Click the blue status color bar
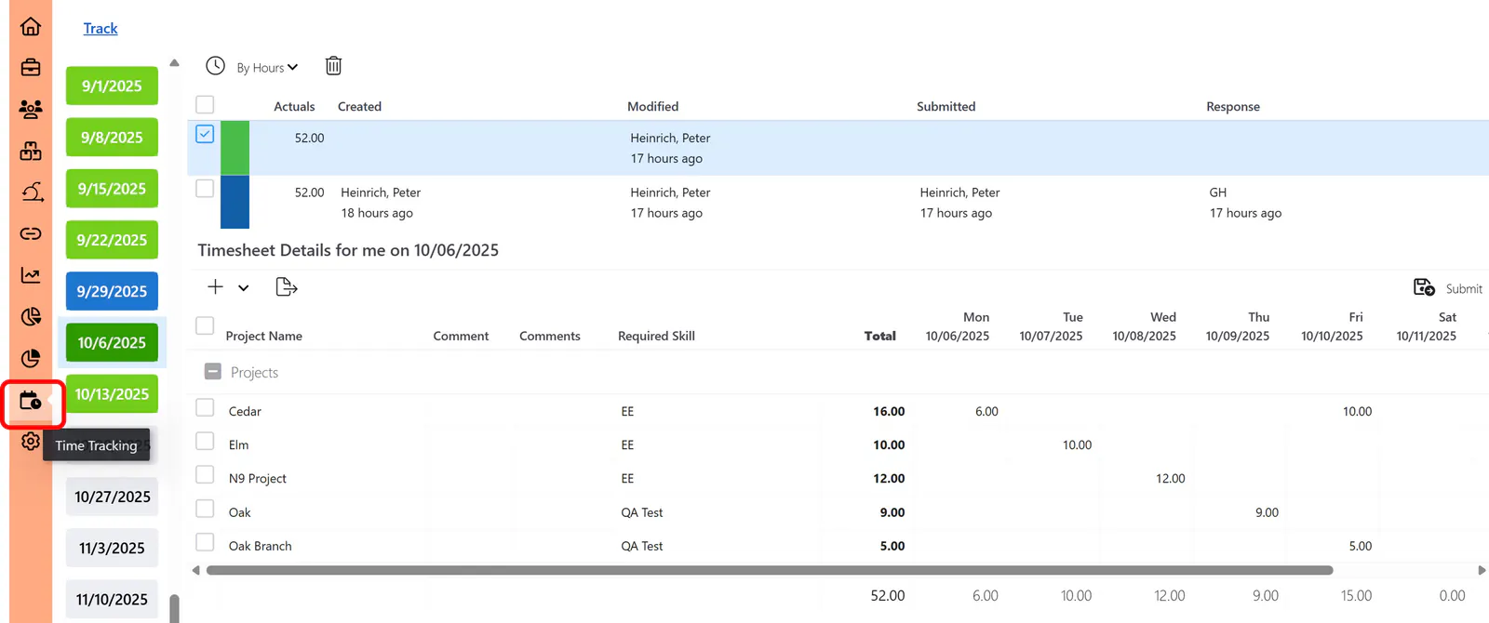This screenshot has width=1489, height=623. (235, 202)
